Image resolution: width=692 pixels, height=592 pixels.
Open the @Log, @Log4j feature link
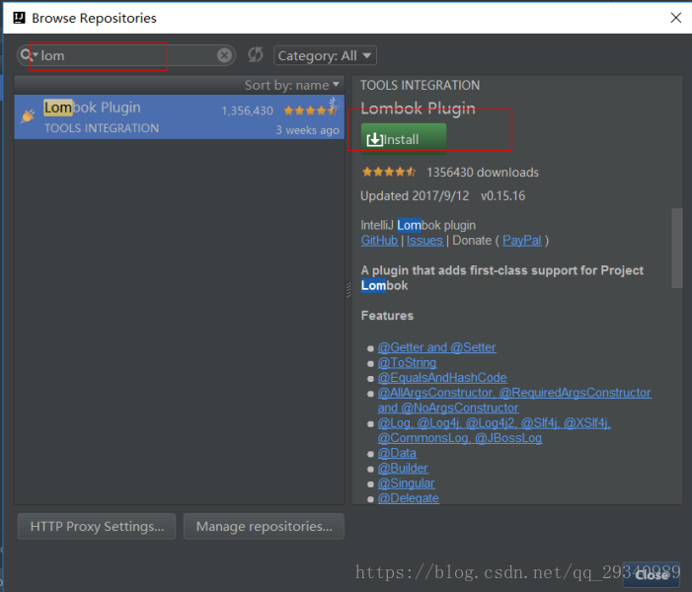click(495, 430)
